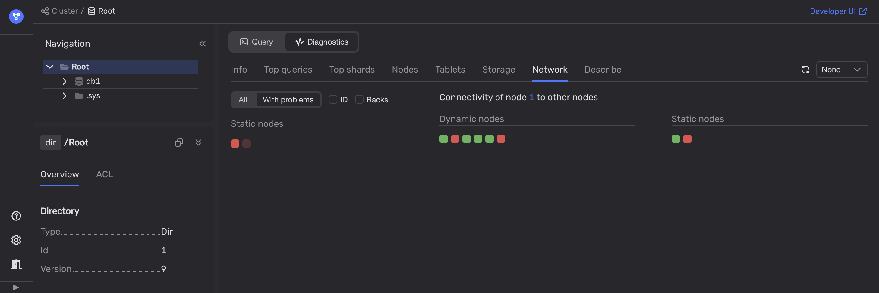Click the refresh icon near None dropdown
The width and height of the screenshot is (879, 293).
[x=805, y=70]
